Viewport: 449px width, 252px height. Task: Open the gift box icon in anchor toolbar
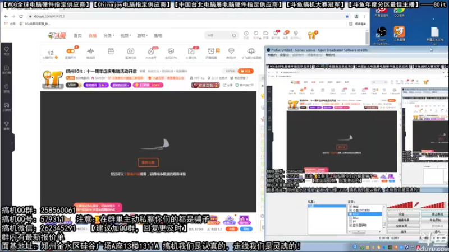tap(111, 51)
